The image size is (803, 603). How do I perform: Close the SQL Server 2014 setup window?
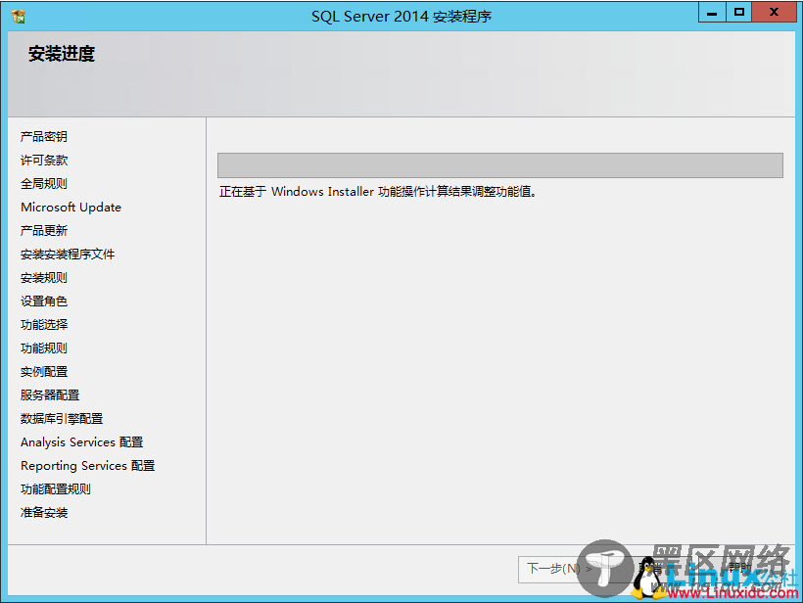[774, 13]
